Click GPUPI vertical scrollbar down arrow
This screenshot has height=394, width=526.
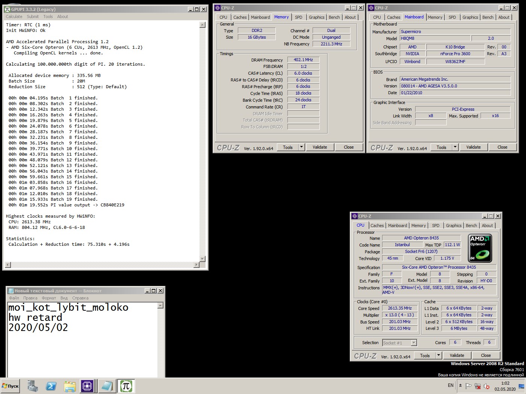click(203, 259)
